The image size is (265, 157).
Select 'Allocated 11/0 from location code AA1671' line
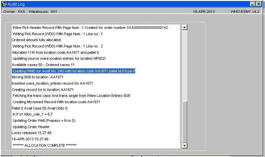click(55, 52)
